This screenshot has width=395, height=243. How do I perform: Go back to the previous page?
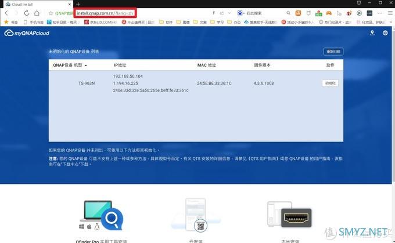(x=6, y=13)
